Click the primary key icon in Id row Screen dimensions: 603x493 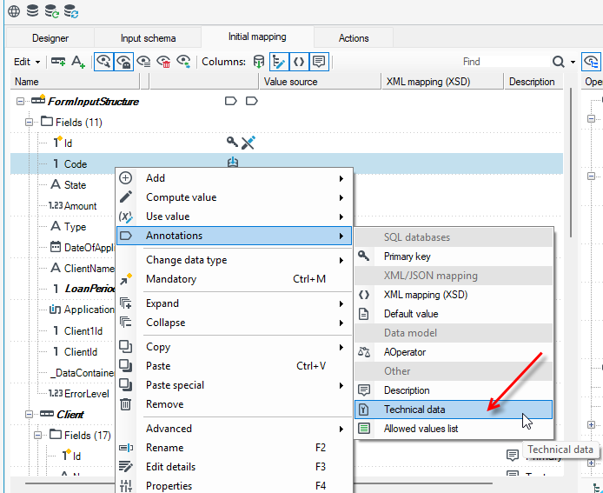tap(232, 142)
